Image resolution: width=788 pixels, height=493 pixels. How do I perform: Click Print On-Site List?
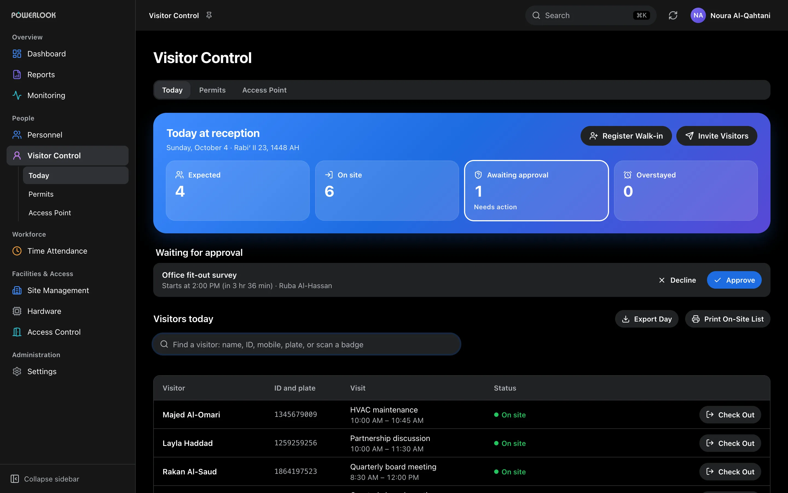pos(728,319)
